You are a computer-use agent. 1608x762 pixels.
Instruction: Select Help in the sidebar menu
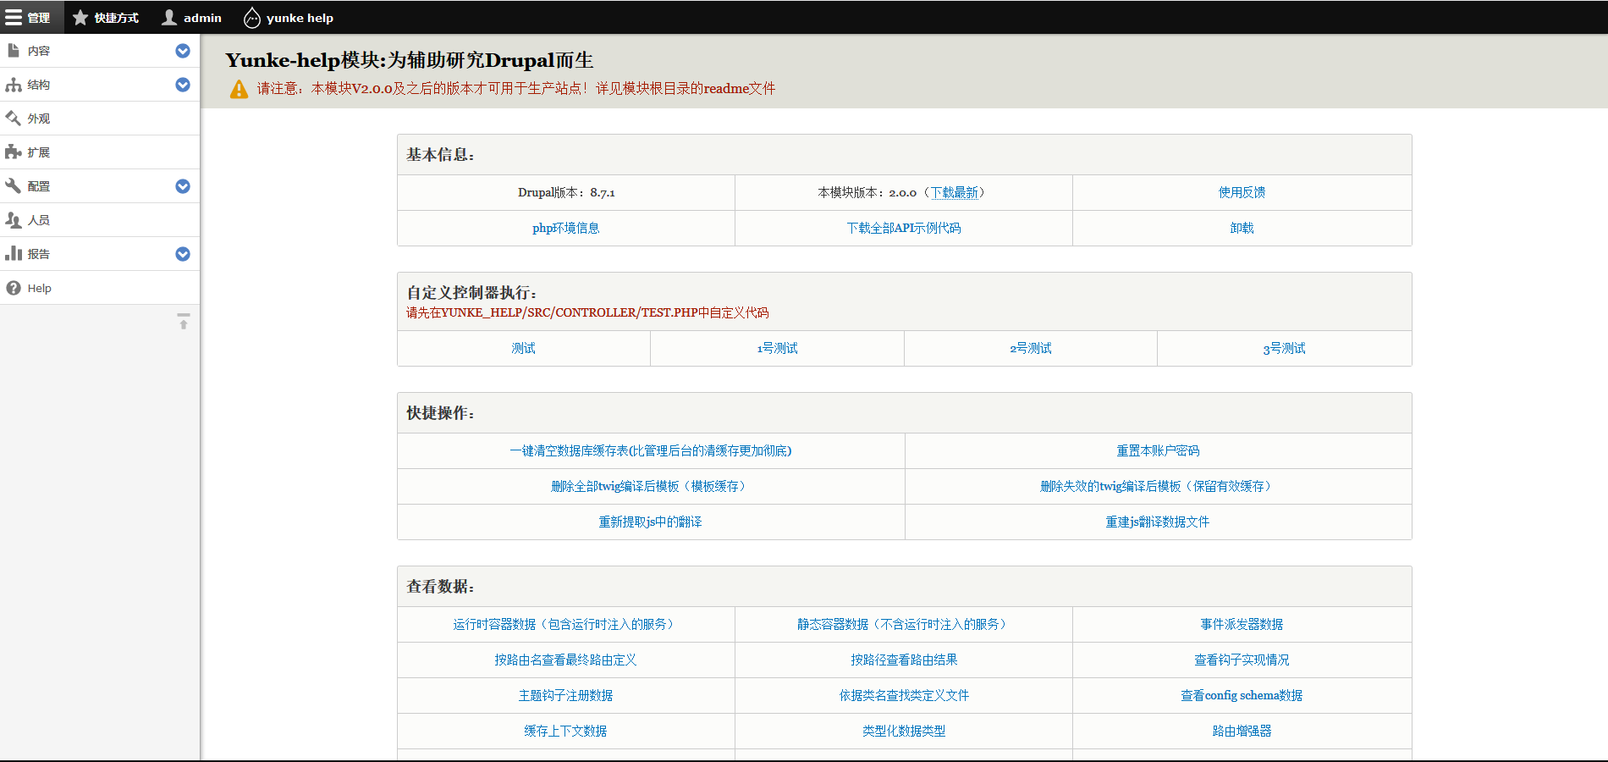(x=100, y=288)
